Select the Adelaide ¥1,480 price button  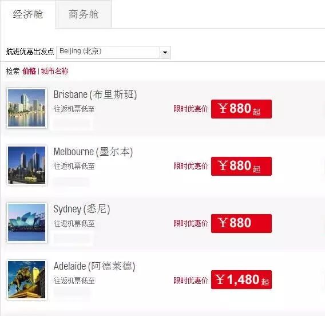(x=241, y=279)
